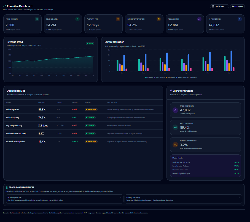Click the 3.2 days current value
The image size is (250, 222).
click(43, 126)
